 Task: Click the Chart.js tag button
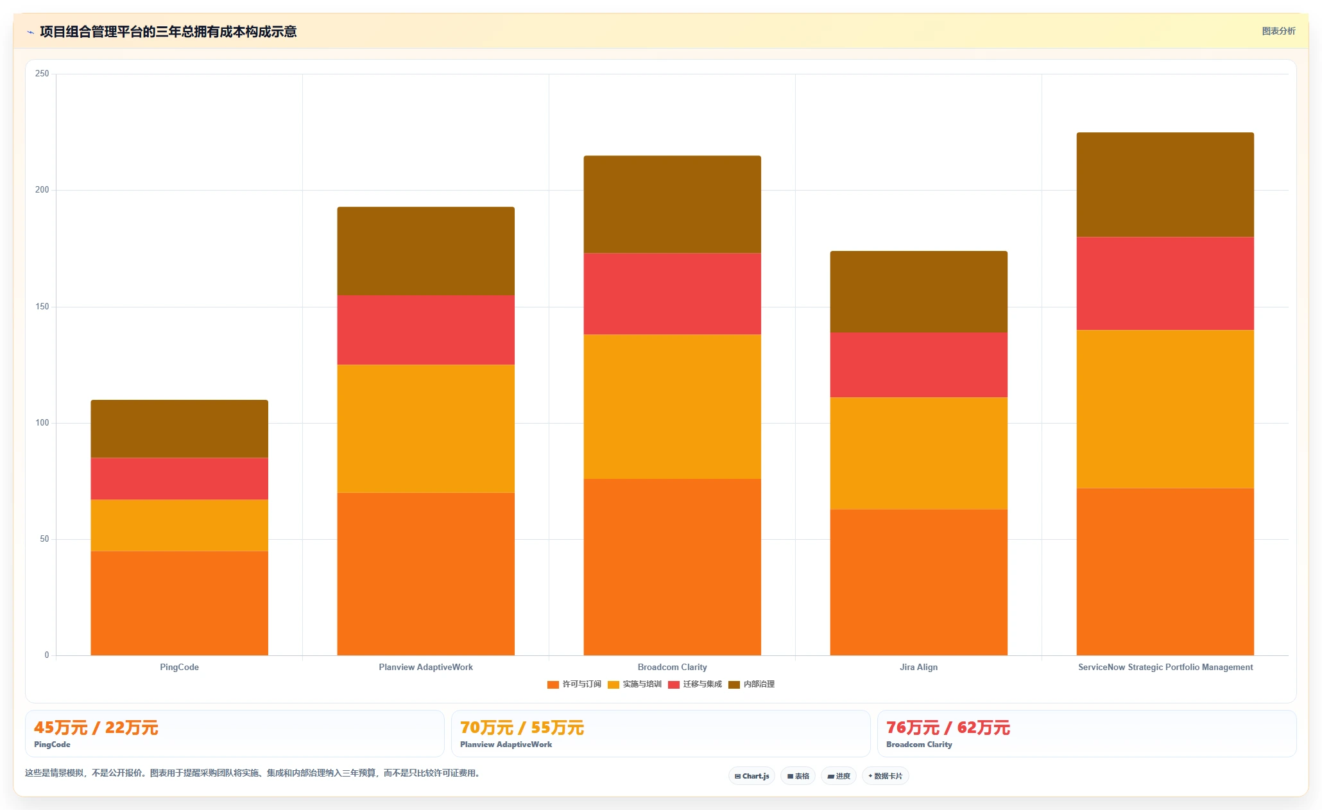(x=751, y=776)
